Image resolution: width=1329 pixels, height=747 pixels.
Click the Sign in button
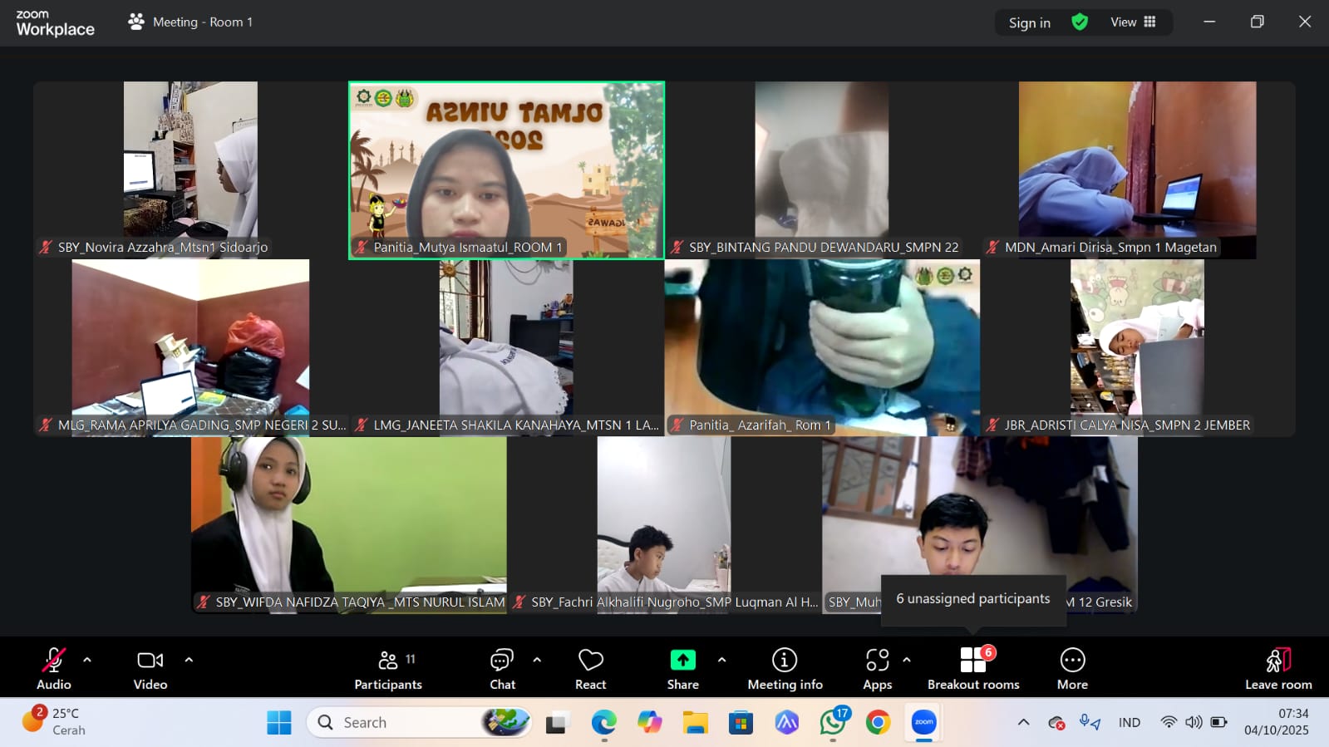(1029, 23)
